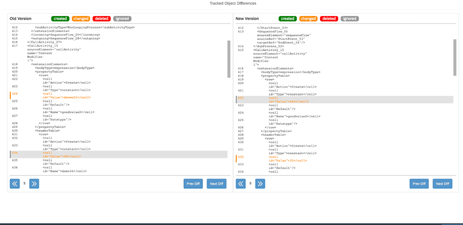Click '<bodyType>expression' line in Old Version
Image resolution: width=463 pixels, height=225 pixels.
[65, 68]
